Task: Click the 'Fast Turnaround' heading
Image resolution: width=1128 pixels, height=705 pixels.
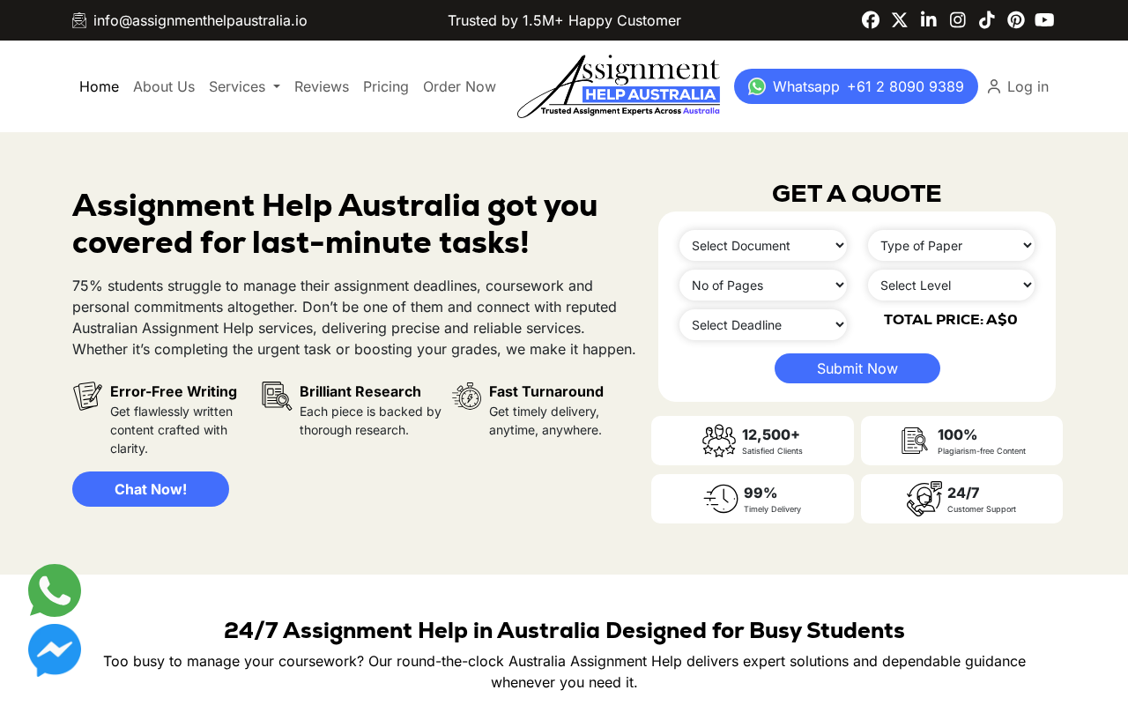Action: (x=546, y=391)
